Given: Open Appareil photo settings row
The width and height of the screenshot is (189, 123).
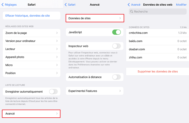Looking at the screenshot, I should click(32, 57).
